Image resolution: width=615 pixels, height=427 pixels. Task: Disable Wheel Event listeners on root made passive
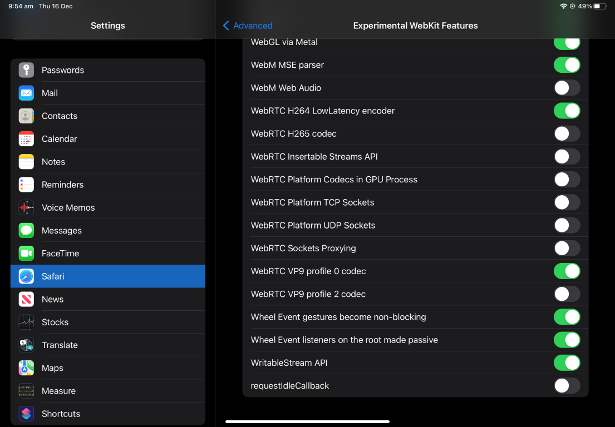click(567, 340)
